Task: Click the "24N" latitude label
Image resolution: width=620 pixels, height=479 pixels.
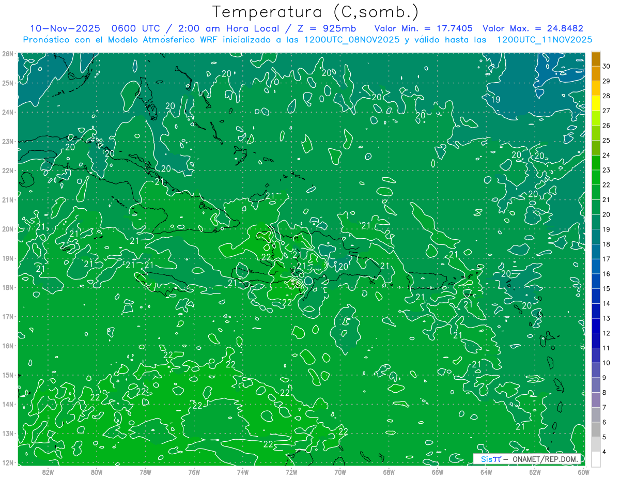Action: (7, 112)
